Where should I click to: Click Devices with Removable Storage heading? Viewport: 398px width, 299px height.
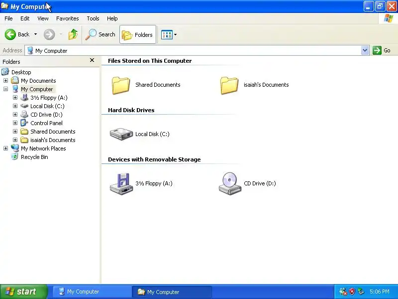click(154, 159)
